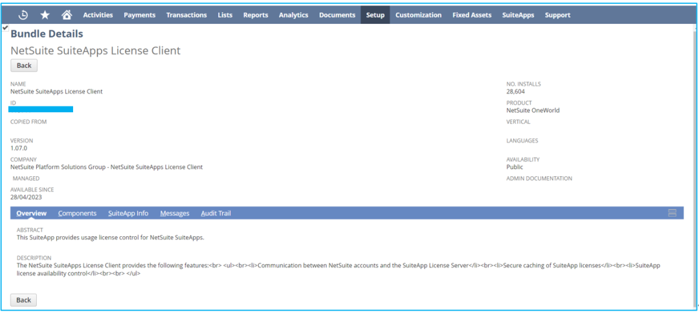Viewport: 699px width, 313px height.
Task: Toggle subtab layout icon on tab bar
Action: (x=672, y=213)
